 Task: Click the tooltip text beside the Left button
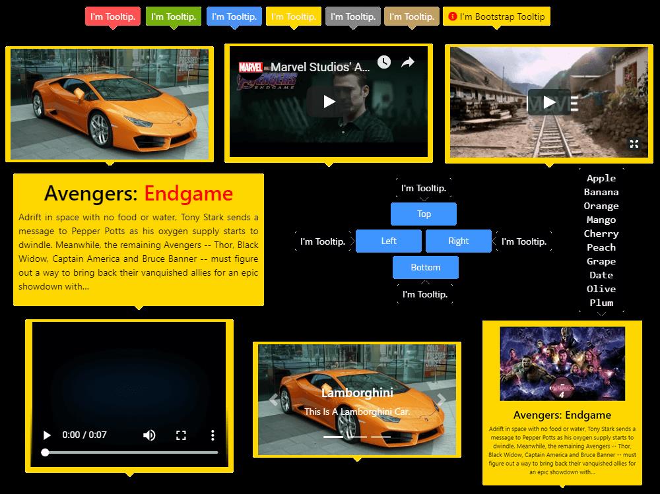(x=323, y=241)
